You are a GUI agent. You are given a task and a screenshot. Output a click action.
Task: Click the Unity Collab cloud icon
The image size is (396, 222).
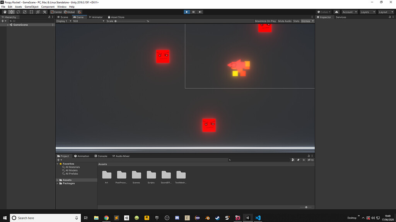(336, 12)
